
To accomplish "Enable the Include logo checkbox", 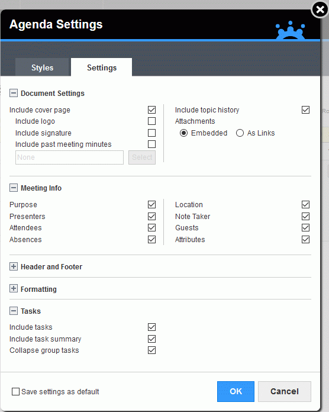I will pyautogui.click(x=151, y=121).
